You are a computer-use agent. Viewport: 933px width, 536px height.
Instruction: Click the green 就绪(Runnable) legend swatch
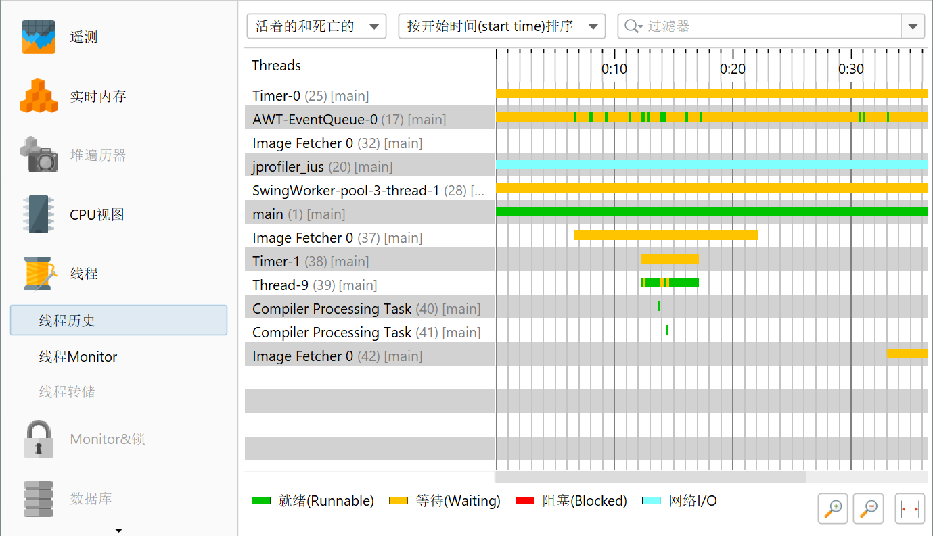coord(261,501)
